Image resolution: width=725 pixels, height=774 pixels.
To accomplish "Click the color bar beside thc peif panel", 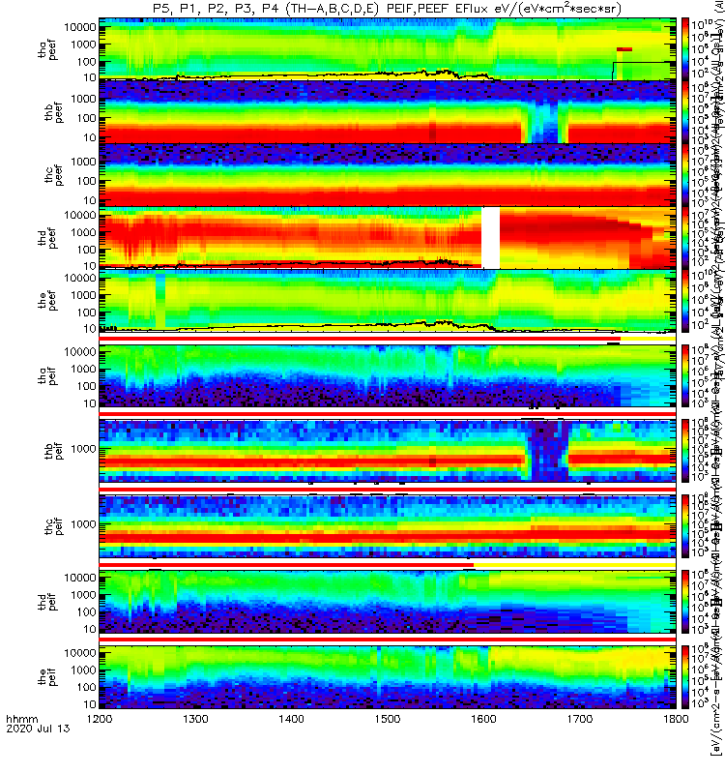I will (685, 526).
